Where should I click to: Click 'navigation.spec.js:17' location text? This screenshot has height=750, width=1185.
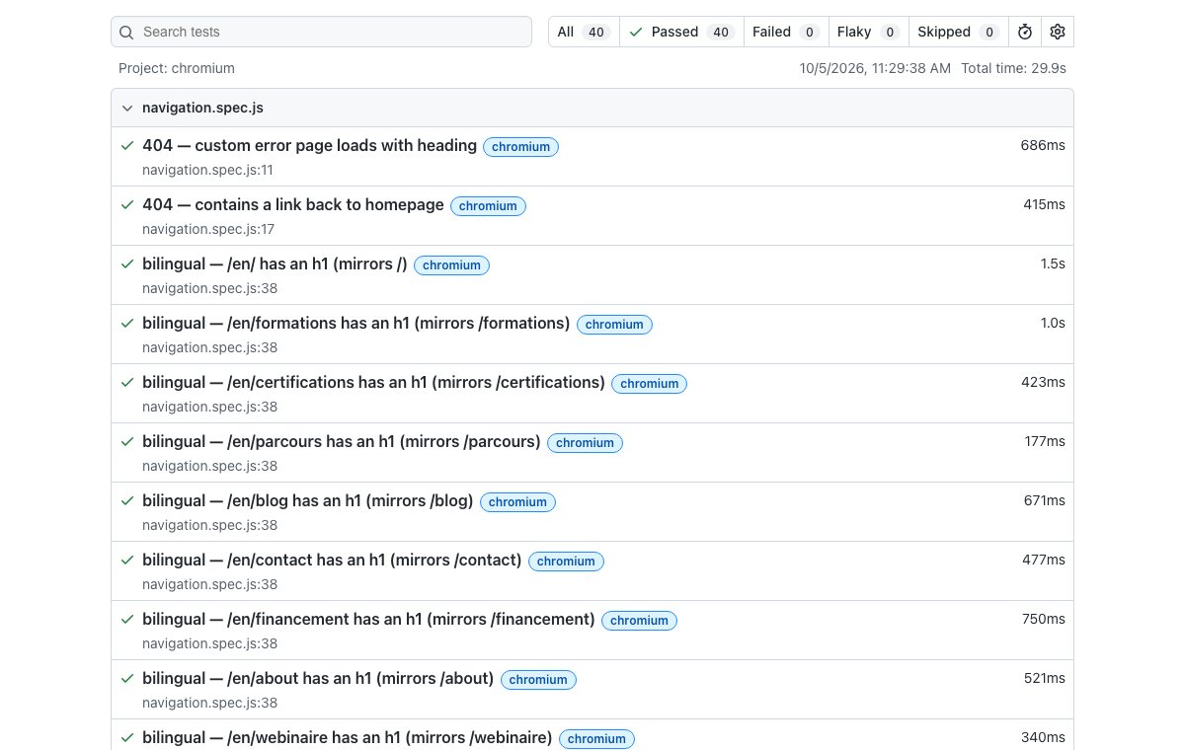point(207,229)
